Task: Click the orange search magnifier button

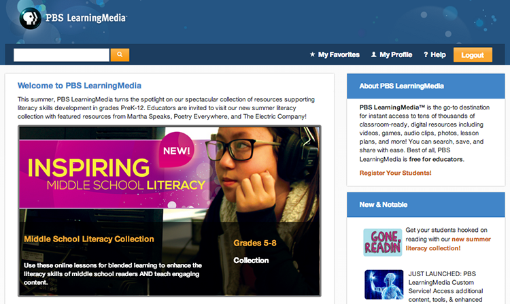Action: [x=120, y=55]
